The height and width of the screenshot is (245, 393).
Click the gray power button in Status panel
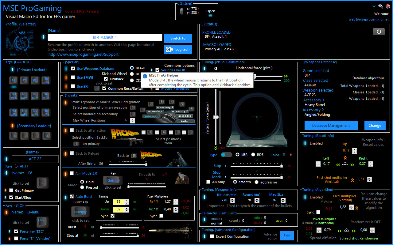coord(379,32)
